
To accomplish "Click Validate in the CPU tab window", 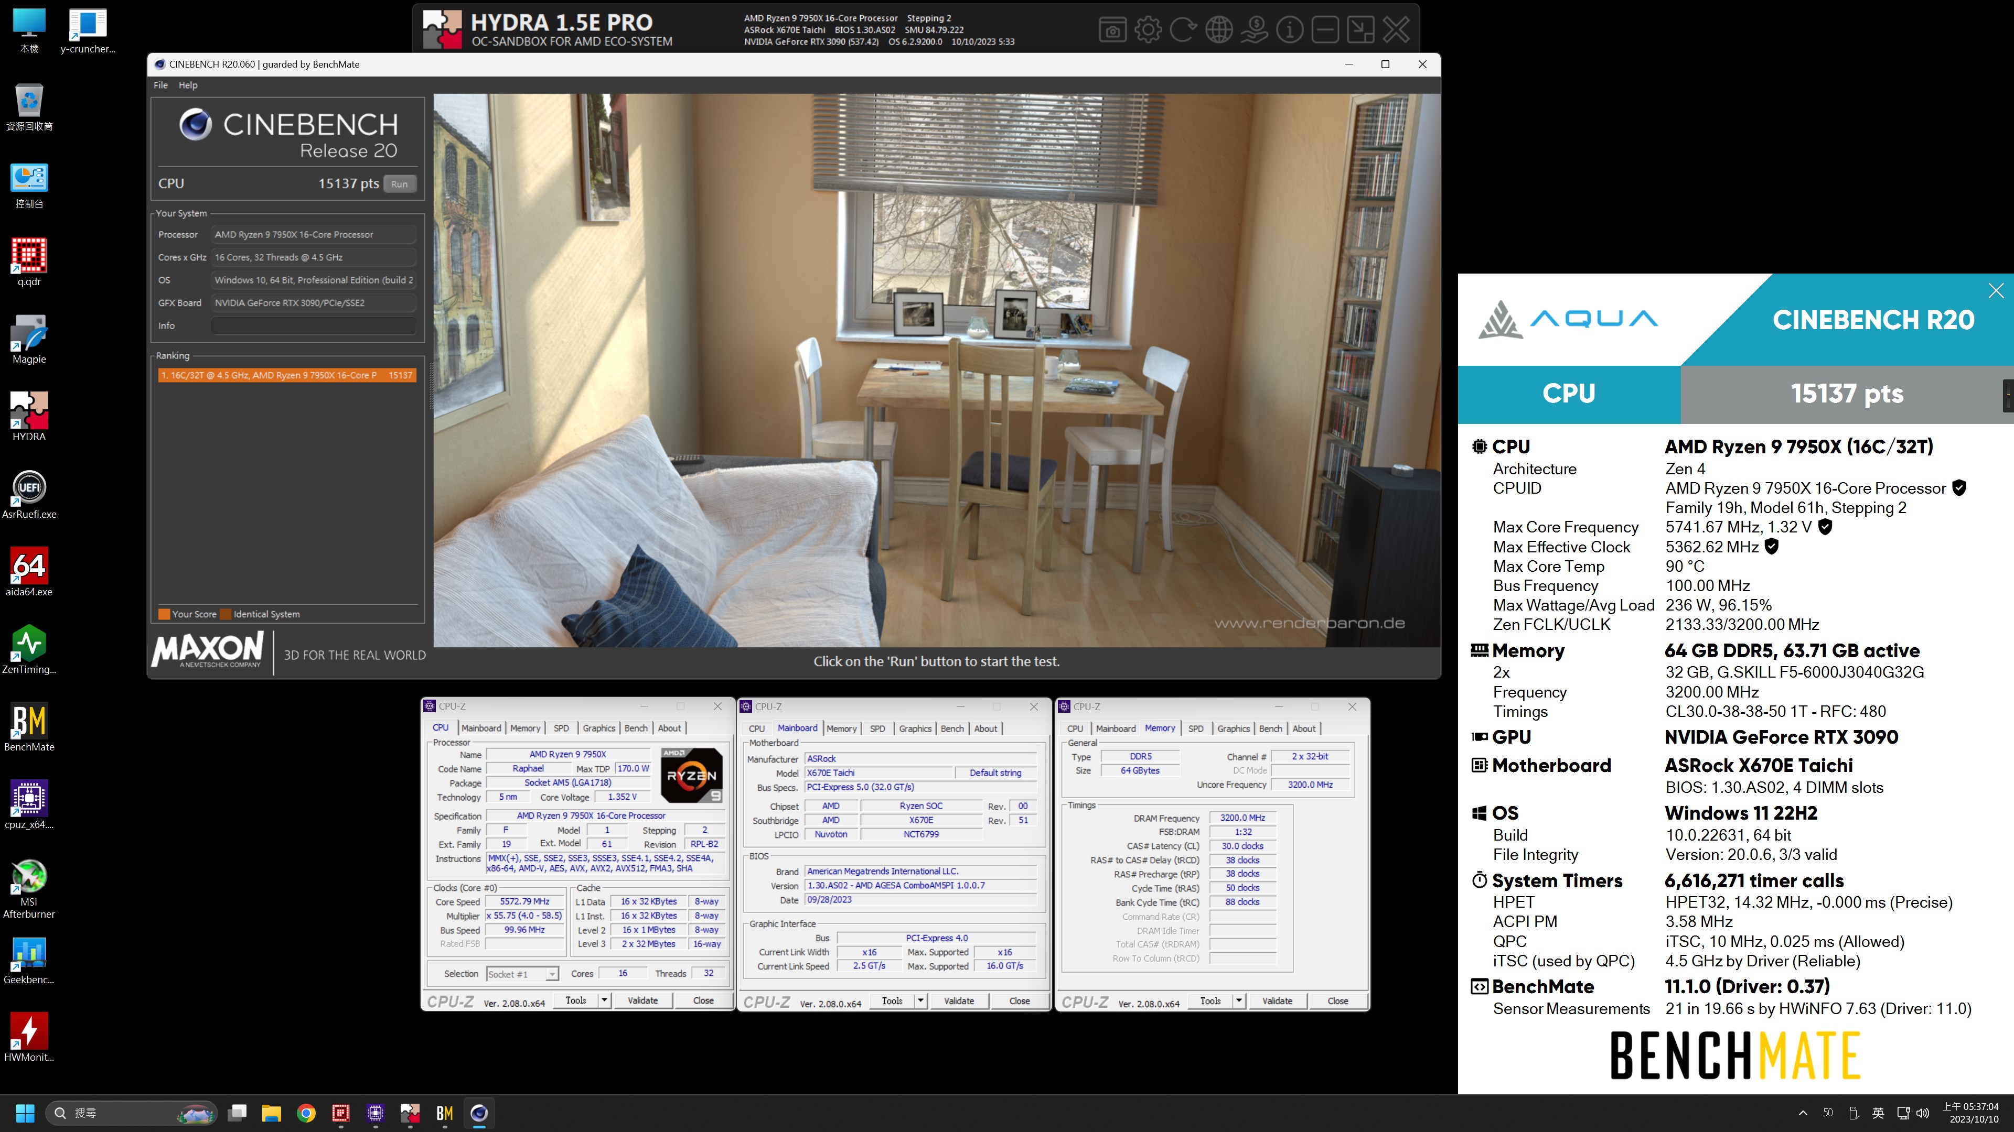I will (x=642, y=1000).
